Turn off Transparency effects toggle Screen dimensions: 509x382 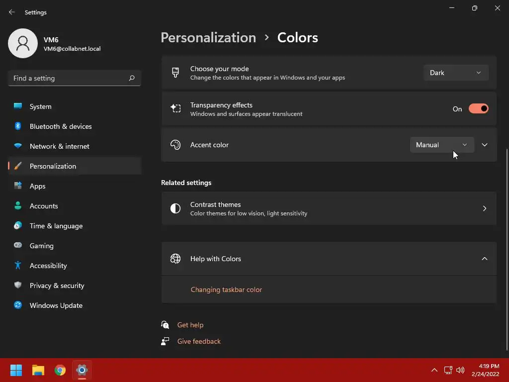pos(478,109)
